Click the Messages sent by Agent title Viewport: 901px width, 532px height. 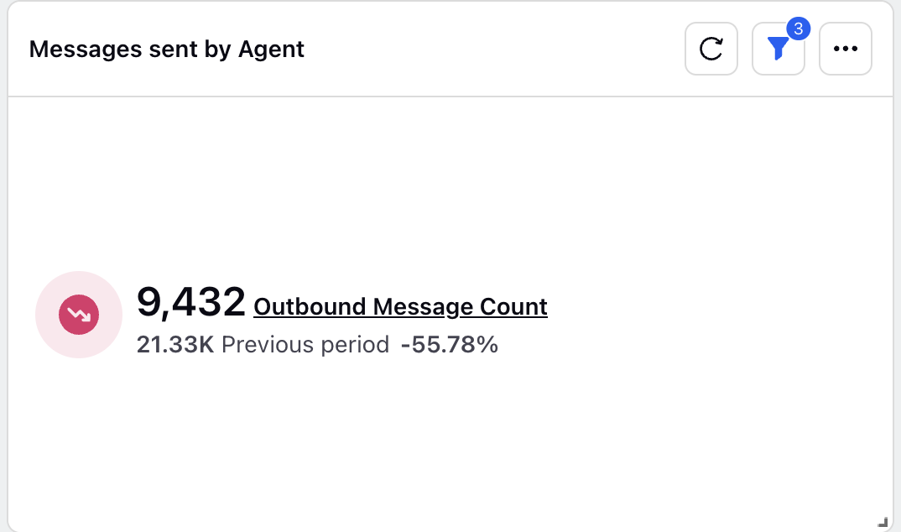click(x=167, y=50)
